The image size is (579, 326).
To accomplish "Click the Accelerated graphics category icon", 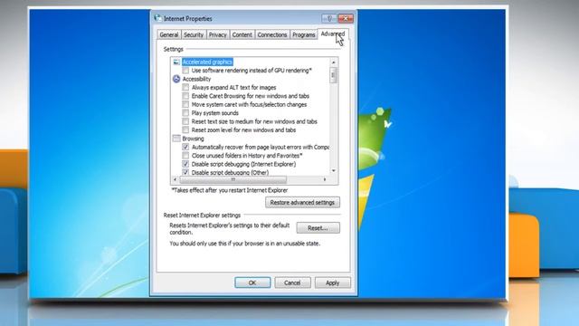I will pyautogui.click(x=176, y=62).
